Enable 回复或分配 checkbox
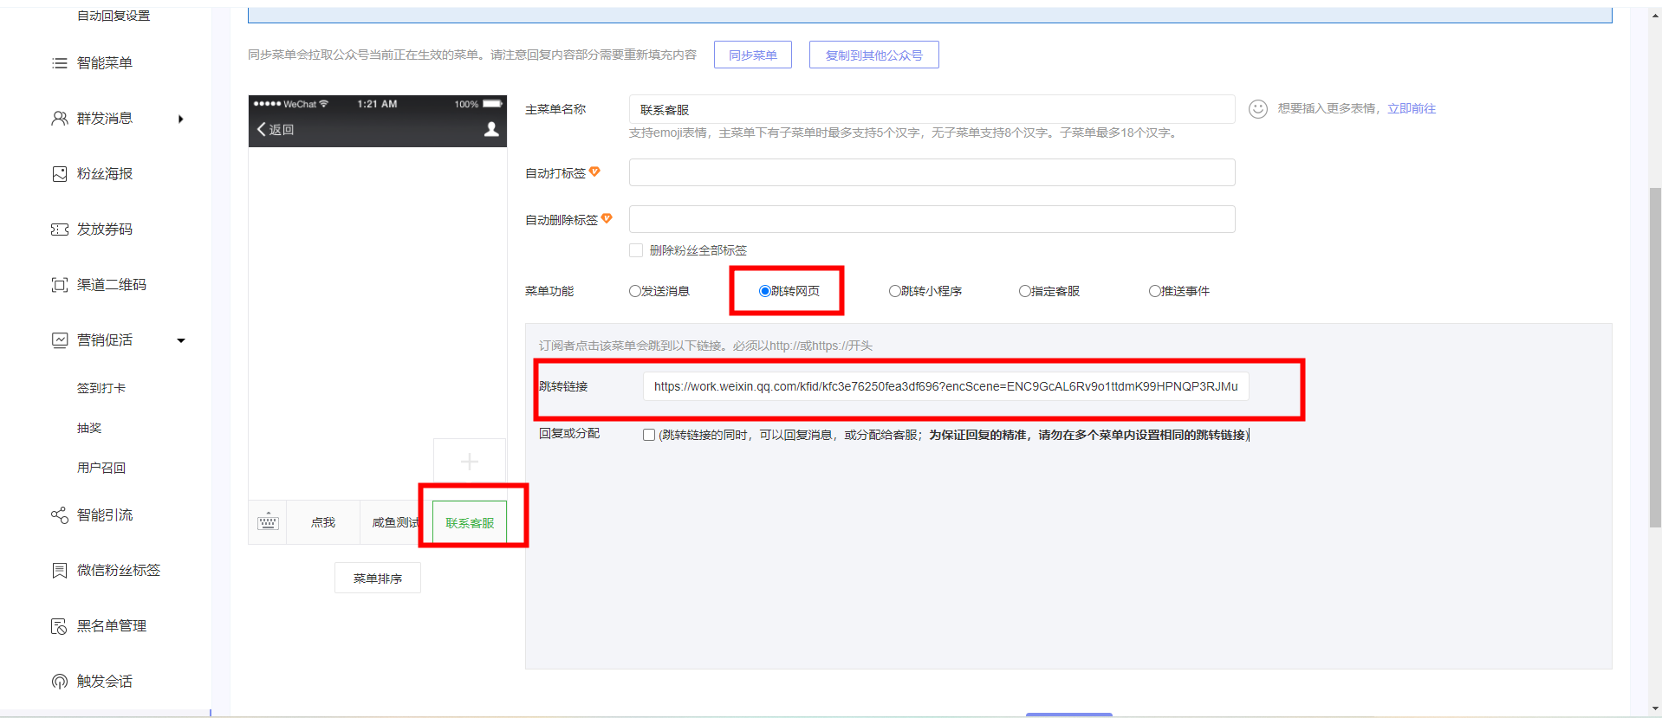The height and width of the screenshot is (718, 1662). (649, 435)
